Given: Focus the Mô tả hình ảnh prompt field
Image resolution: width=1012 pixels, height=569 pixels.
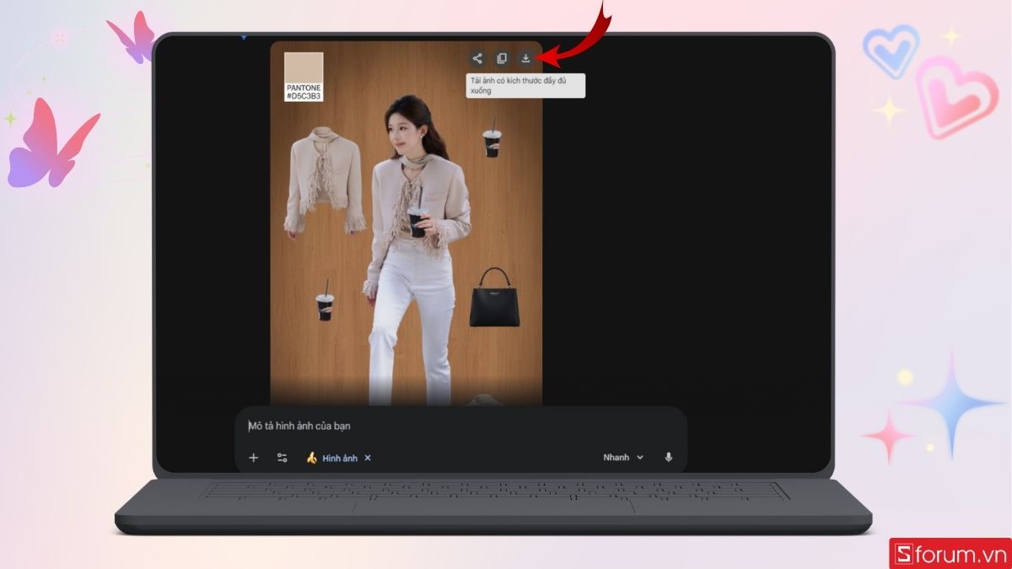Looking at the screenshot, I should coord(460,426).
